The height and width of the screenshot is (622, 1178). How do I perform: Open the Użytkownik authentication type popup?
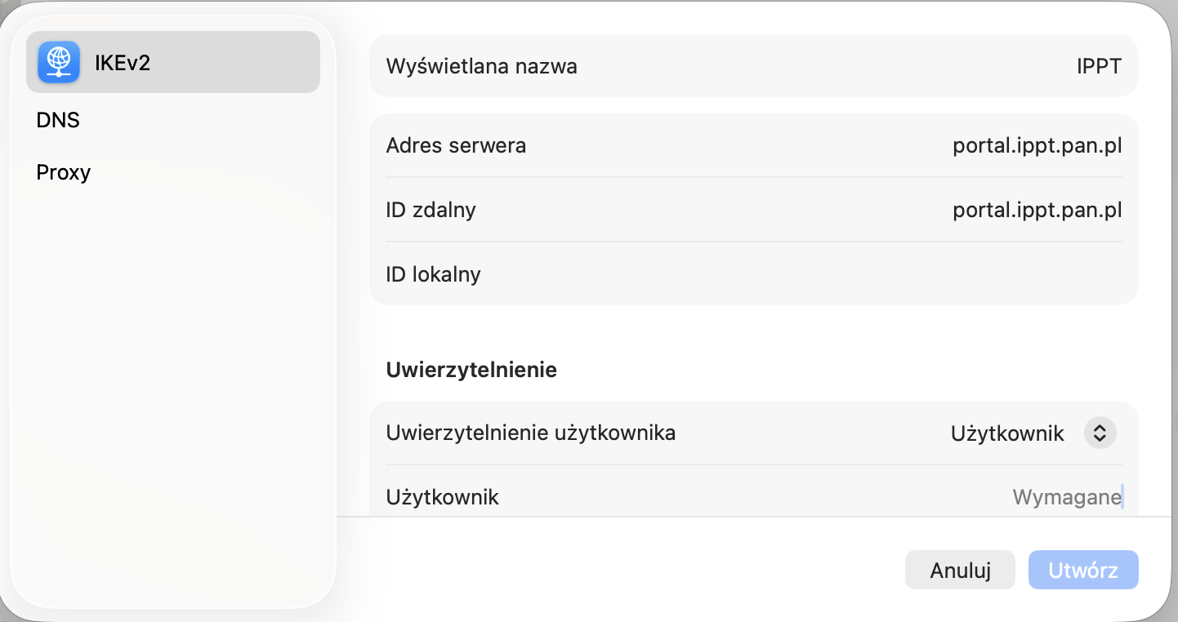[x=1007, y=433]
